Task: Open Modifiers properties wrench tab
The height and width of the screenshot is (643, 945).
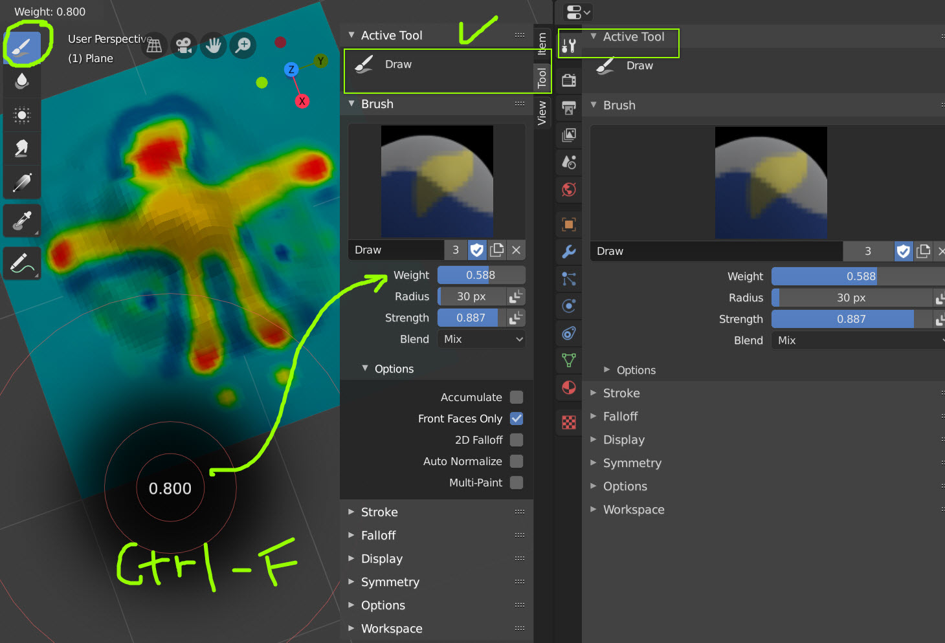Action: 569,252
